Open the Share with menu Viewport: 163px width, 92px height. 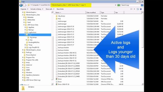tap(50, 9)
